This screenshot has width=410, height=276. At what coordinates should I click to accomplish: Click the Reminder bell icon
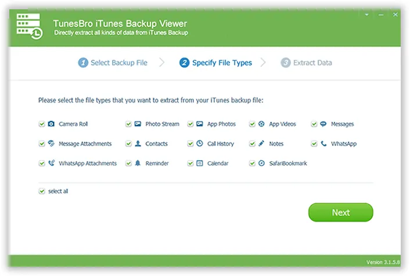138,164
